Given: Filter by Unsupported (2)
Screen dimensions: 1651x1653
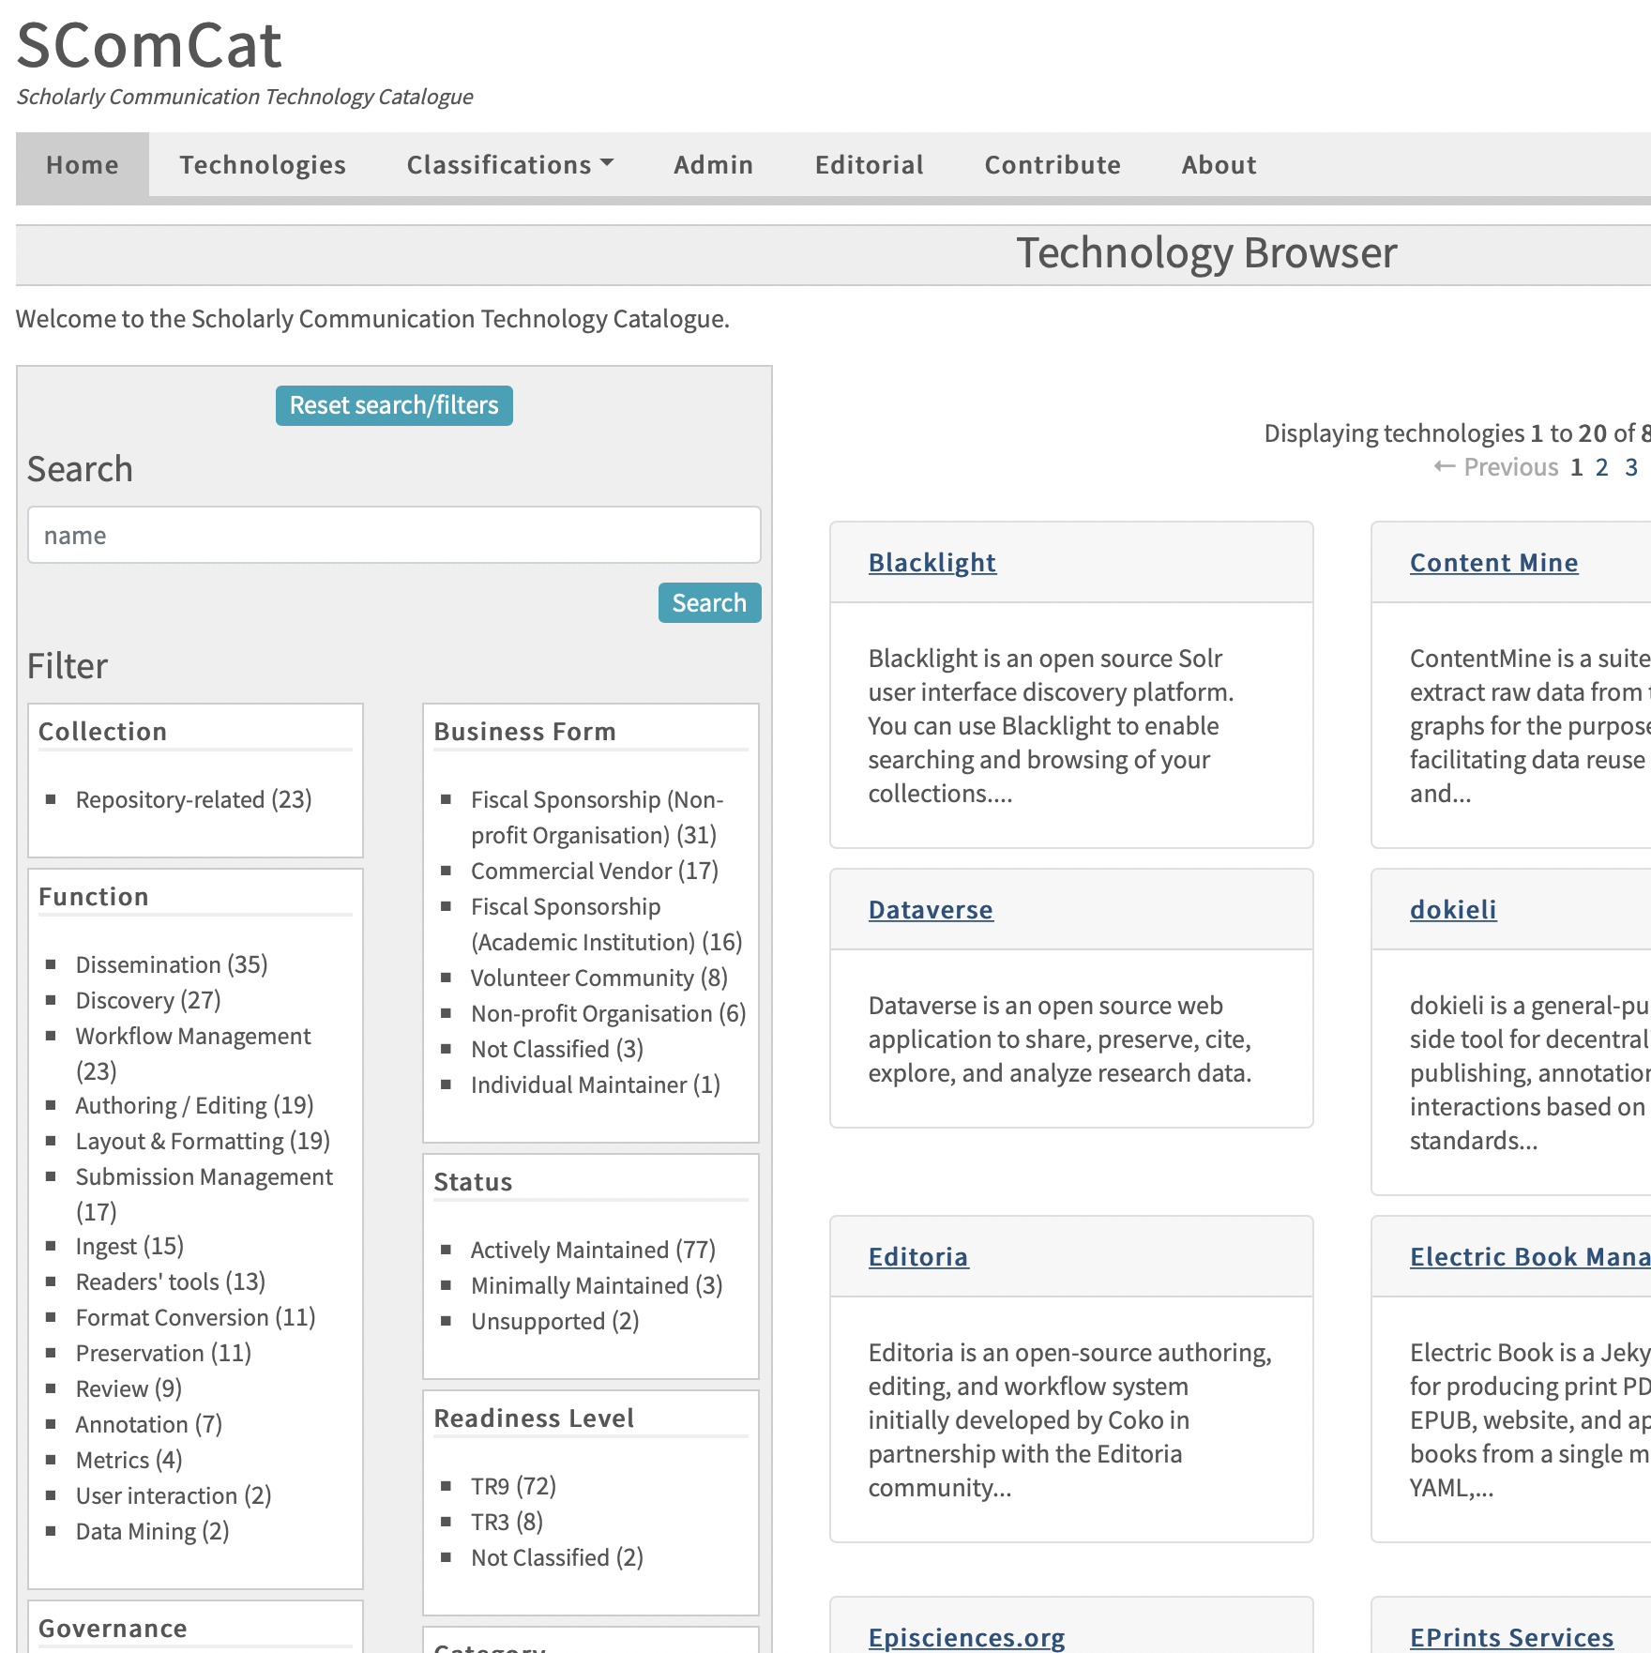Looking at the screenshot, I should [555, 1321].
